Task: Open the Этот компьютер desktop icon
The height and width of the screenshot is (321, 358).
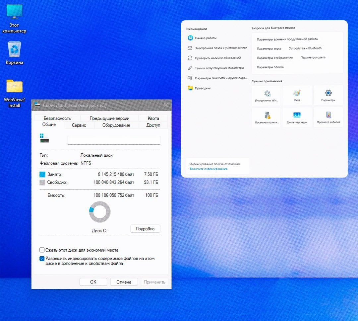Action: [x=14, y=19]
